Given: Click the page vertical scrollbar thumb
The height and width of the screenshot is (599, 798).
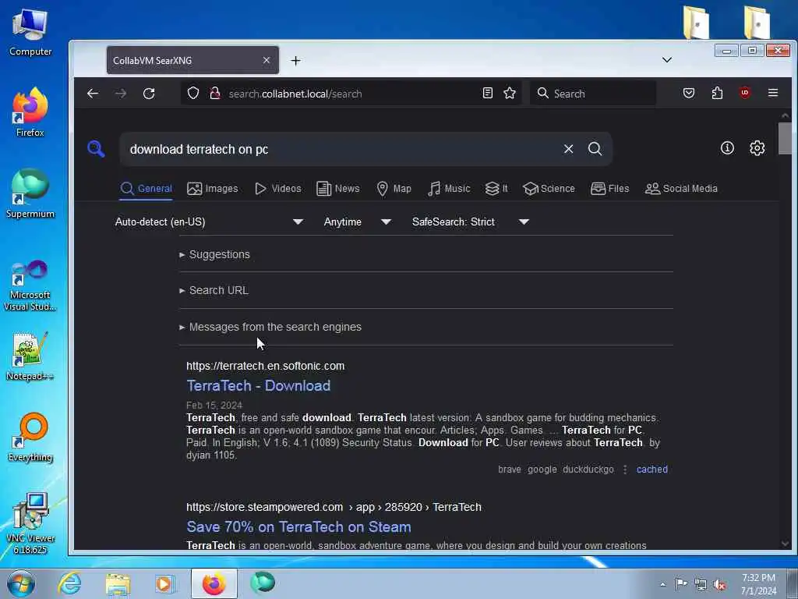Looking at the screenshot, I should [x=785, y=137].
